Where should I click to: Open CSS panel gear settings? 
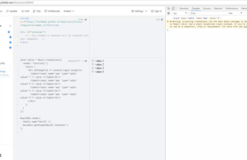pos(162,19)
